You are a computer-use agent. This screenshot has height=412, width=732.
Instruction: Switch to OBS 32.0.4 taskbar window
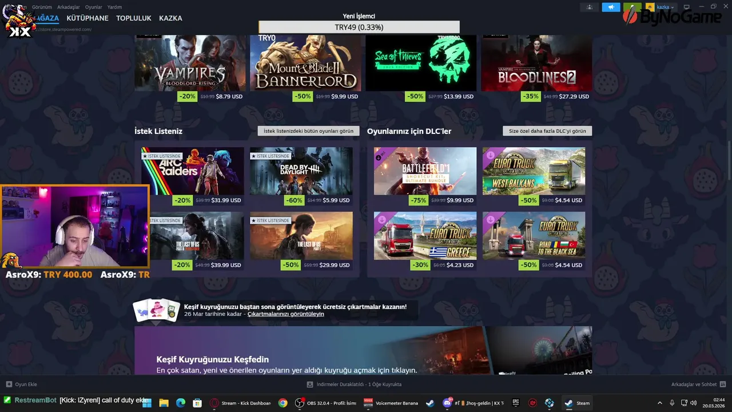tap(325, 403)
